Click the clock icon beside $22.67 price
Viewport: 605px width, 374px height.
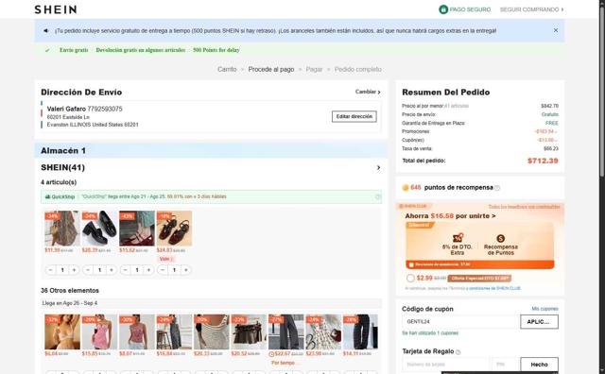(x=271, y=354)
